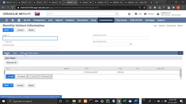Click the notes Title cell
The width and height of the screenshot is (186, 104).
point(33,72)
